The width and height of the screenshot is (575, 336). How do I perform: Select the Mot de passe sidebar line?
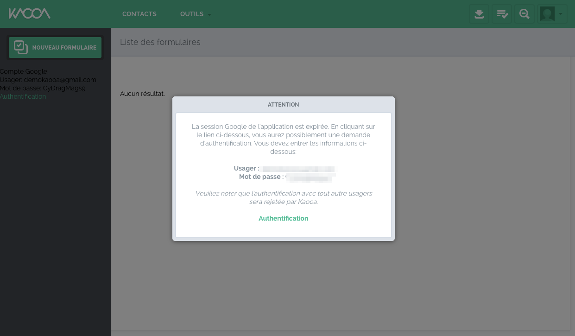point(43,88)
